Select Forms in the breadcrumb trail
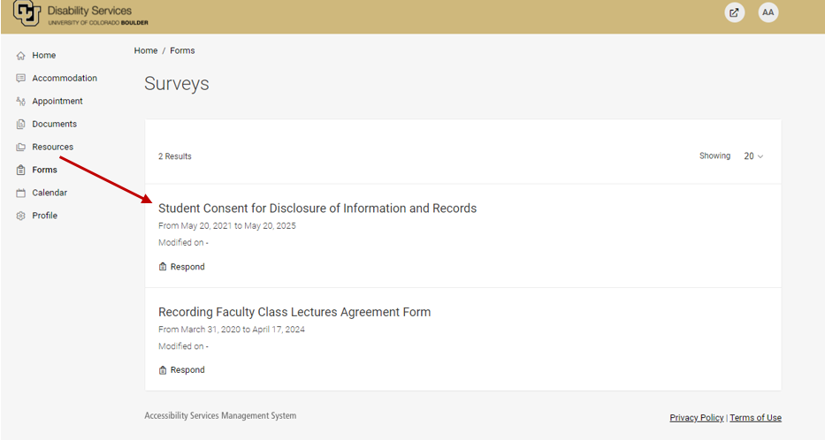 tap(182, 50)
